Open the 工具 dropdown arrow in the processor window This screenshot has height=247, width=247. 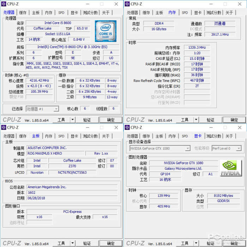pyautogui.click(x=73, y=120)
